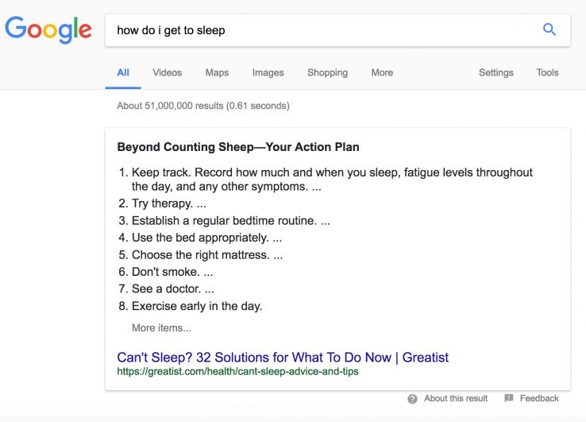The width and height of the screenshot is (586, 422).
Task: Click the 'About this result' text
Action: point(456,399)
